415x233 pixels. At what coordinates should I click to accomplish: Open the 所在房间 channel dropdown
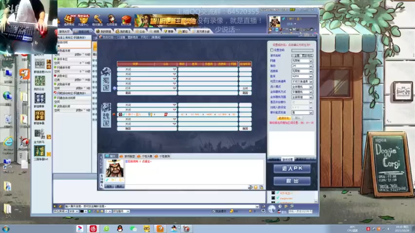point(60,211)
